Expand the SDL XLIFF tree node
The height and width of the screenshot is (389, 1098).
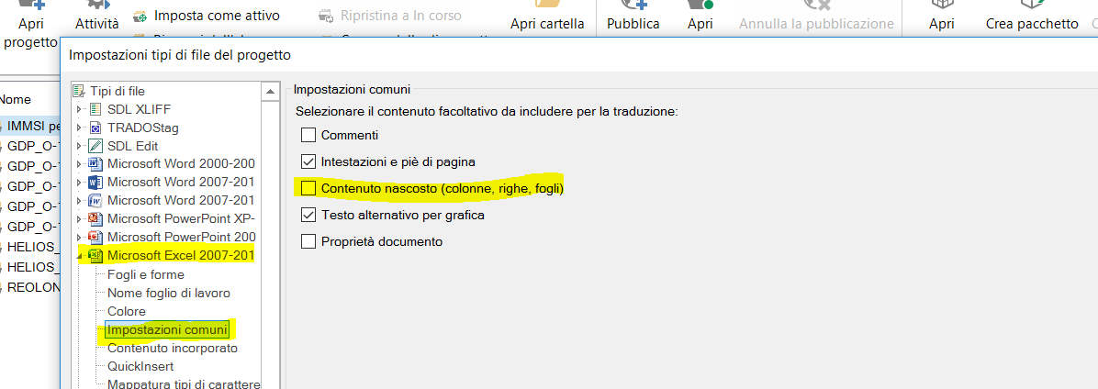(x=79, y=109)
